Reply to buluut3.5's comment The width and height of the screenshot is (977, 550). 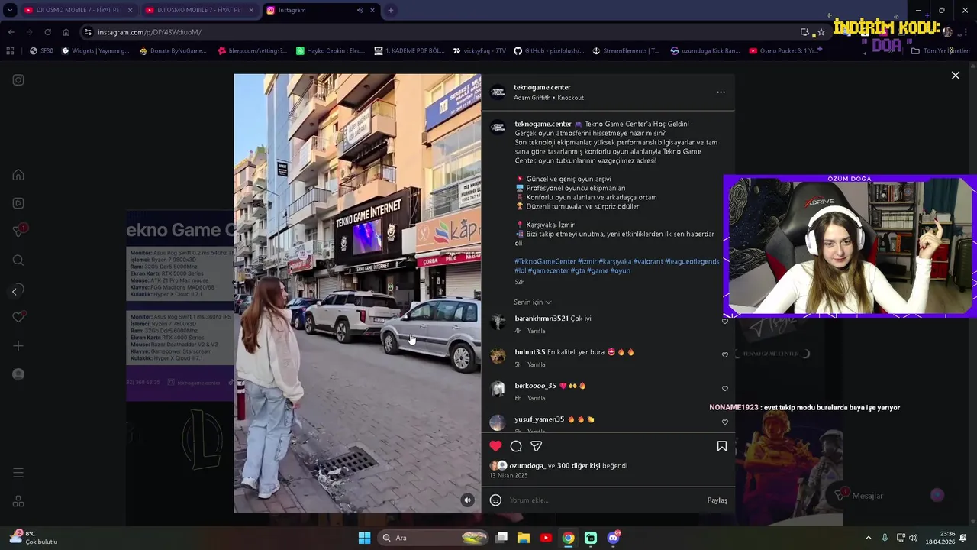537,364
